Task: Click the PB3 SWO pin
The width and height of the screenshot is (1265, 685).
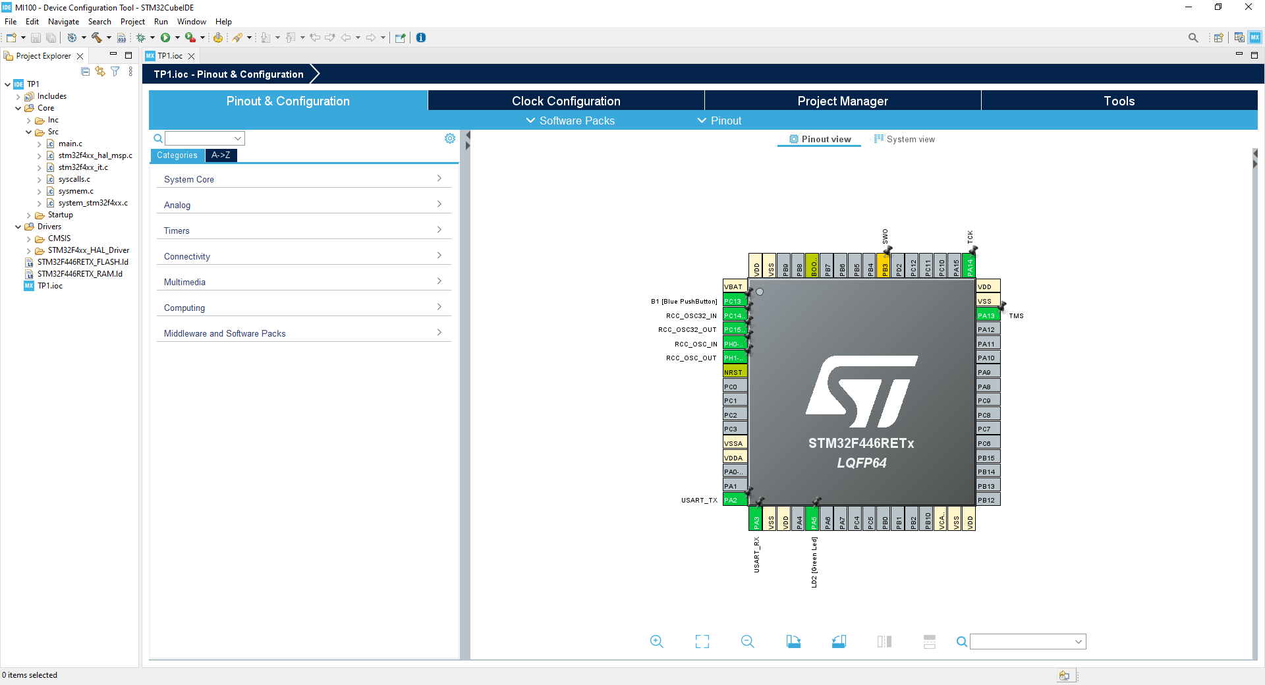Action: [885, 265]
